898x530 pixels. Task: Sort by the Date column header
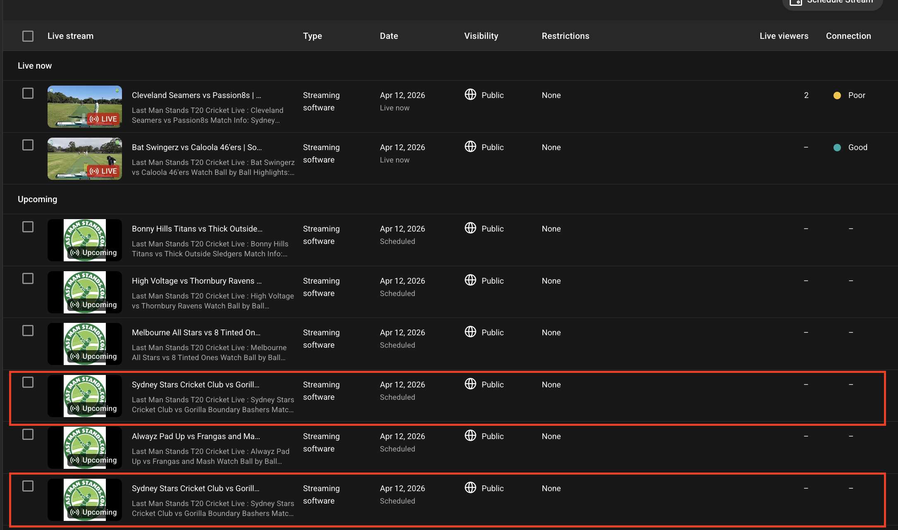coord(389,36)
